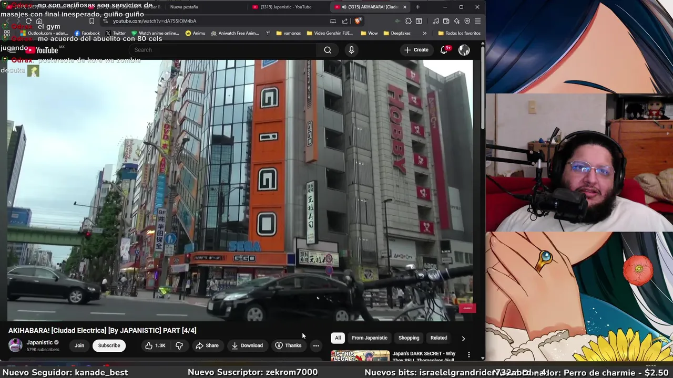673x378 pixels.
Task: Open more actions three-dot menu
Action: pyautogui.click(x=316, y=345)
